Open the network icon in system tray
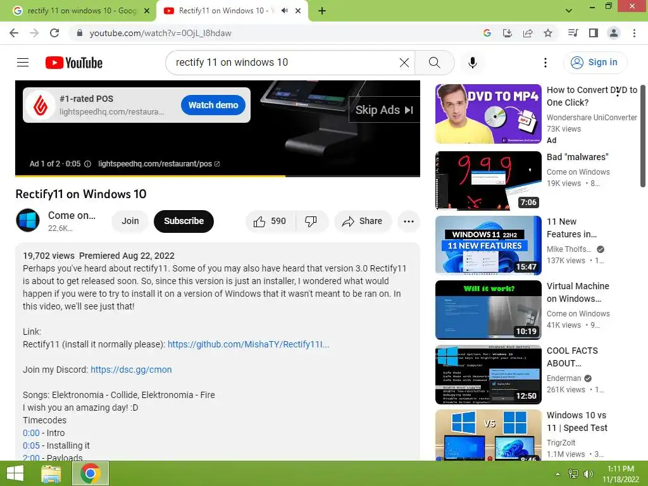This screenshot has height=486, width=648. [x=573, y=474]
